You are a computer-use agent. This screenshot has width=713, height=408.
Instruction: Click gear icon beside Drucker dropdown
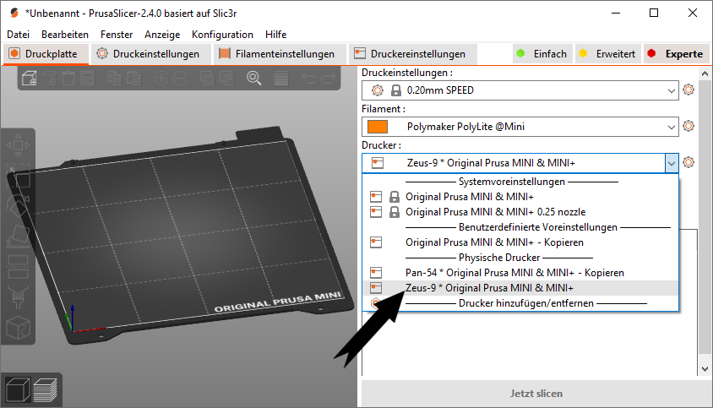(x=689, y=162)
